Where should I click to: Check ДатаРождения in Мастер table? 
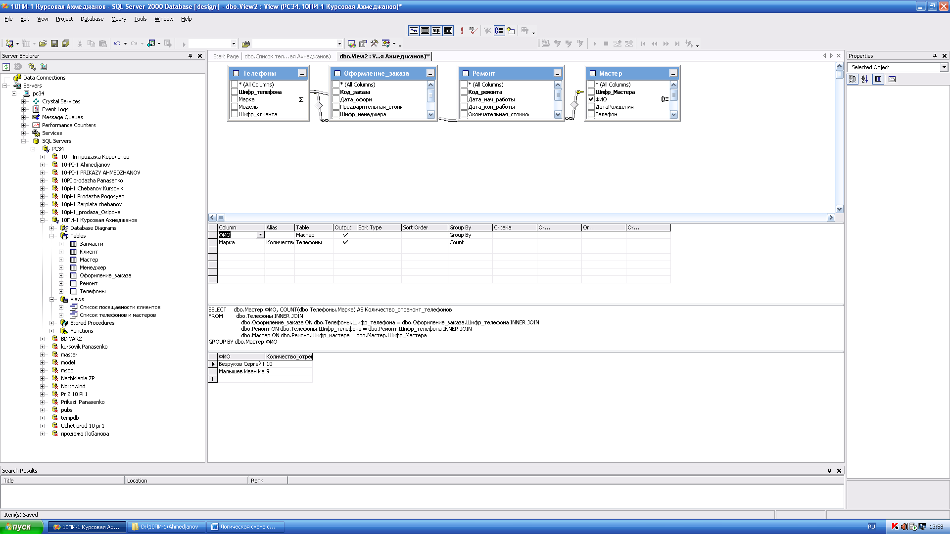click(591, 107)
